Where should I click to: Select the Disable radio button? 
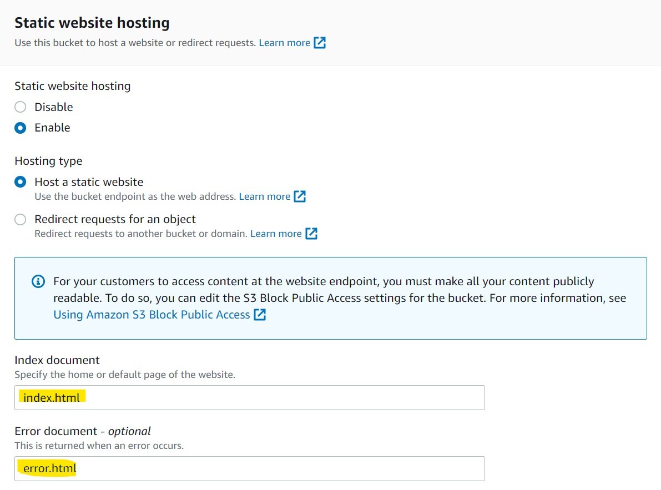[x=20, y=107]
